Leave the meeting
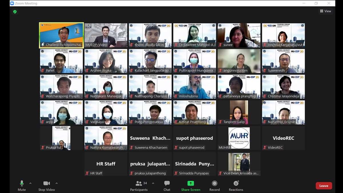This screenshot has height=193, width=343. [x=324, y=186]
